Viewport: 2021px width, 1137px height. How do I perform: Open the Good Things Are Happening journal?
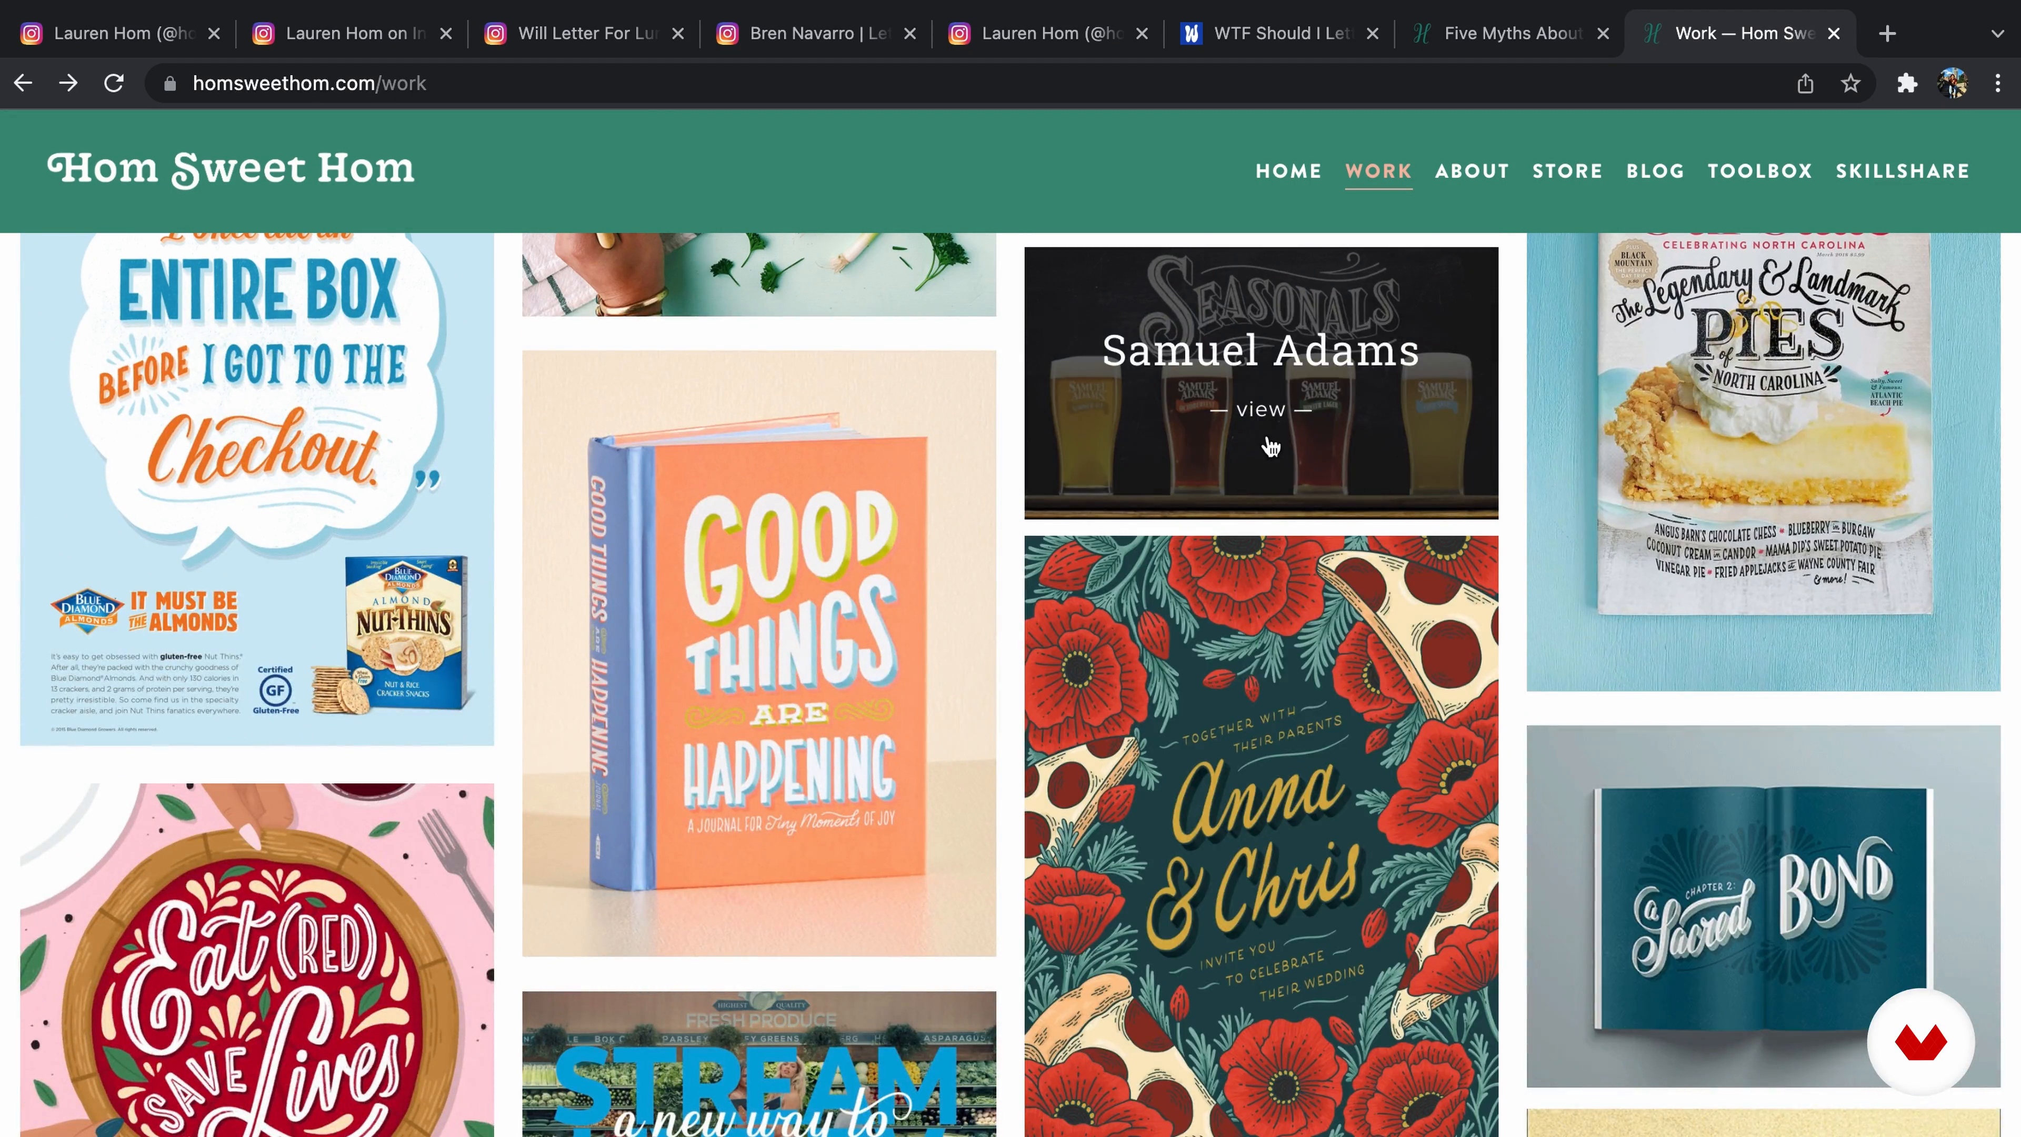758,653
